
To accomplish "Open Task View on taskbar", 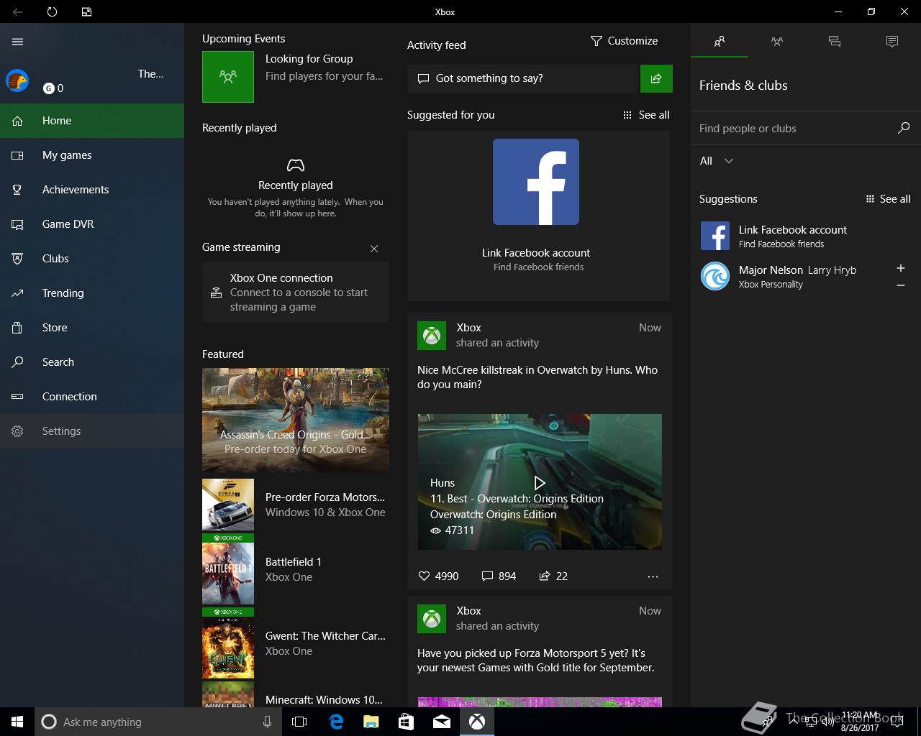I will point(299,722).
